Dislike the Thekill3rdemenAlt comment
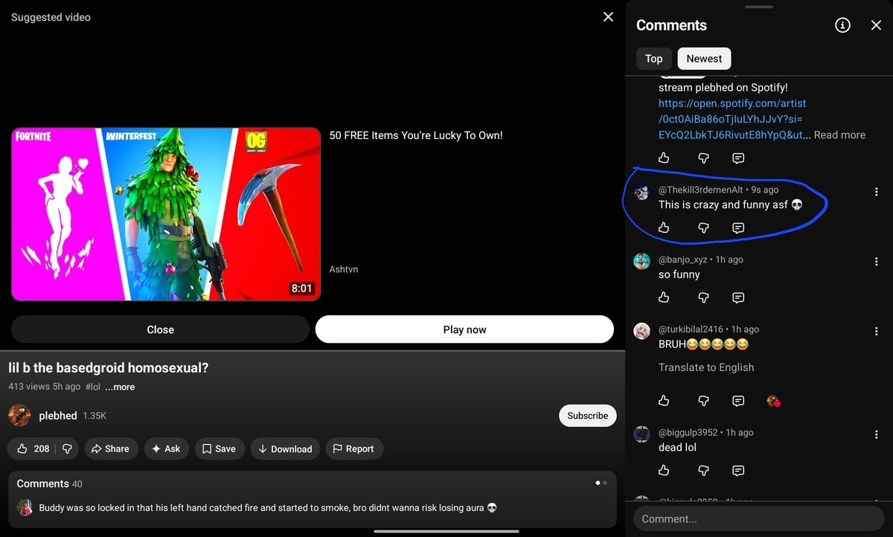Viewport: 893px width, 537px height. pos(703,228)
